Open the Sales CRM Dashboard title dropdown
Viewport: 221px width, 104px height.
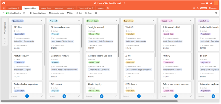pyautogui.click(x=122, y=3)
